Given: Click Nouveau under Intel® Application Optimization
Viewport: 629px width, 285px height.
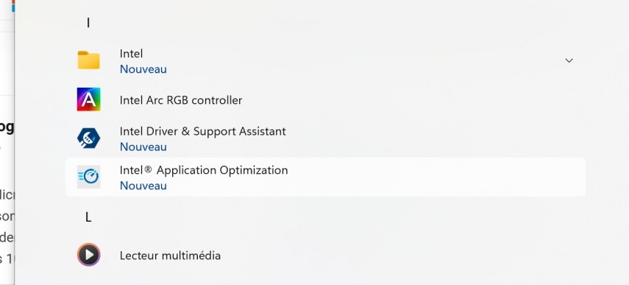Looking at the screenshot, I should click(x=143, y=186).
